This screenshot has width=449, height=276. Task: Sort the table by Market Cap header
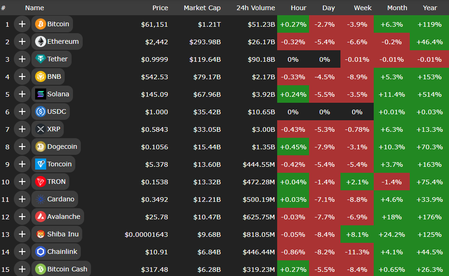point(202,8)
